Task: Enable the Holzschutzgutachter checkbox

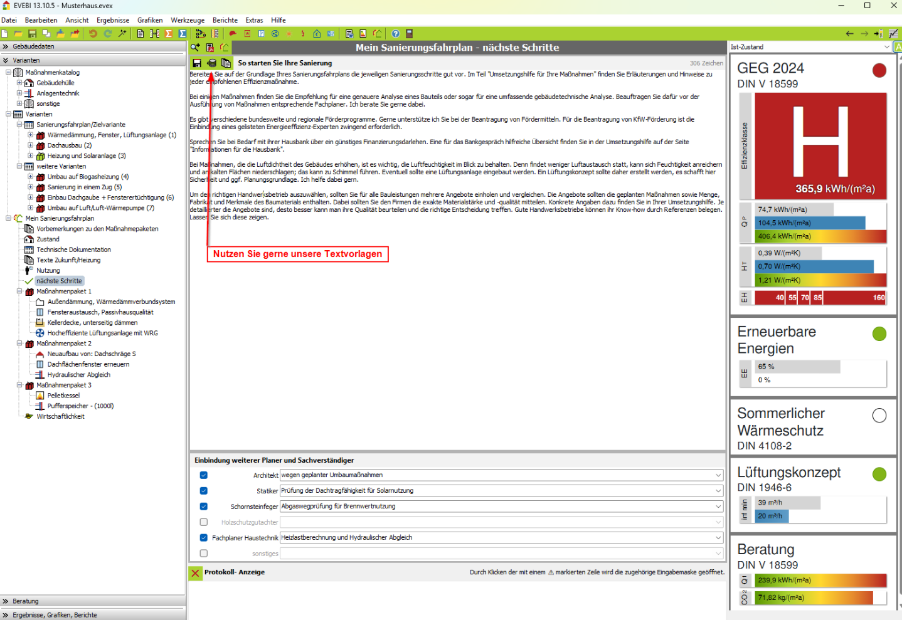Action: coord(204,522)
